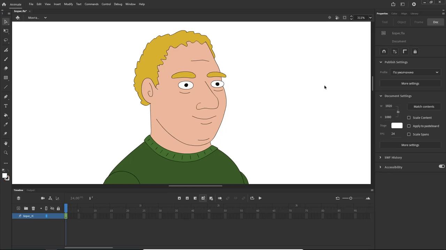Show parenting view in timeline

tap(50, 198)
